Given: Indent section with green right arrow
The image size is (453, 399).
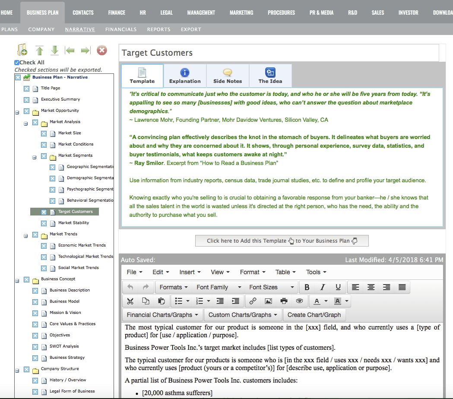Looking at the screenshot, I should (x=86, y=51).
